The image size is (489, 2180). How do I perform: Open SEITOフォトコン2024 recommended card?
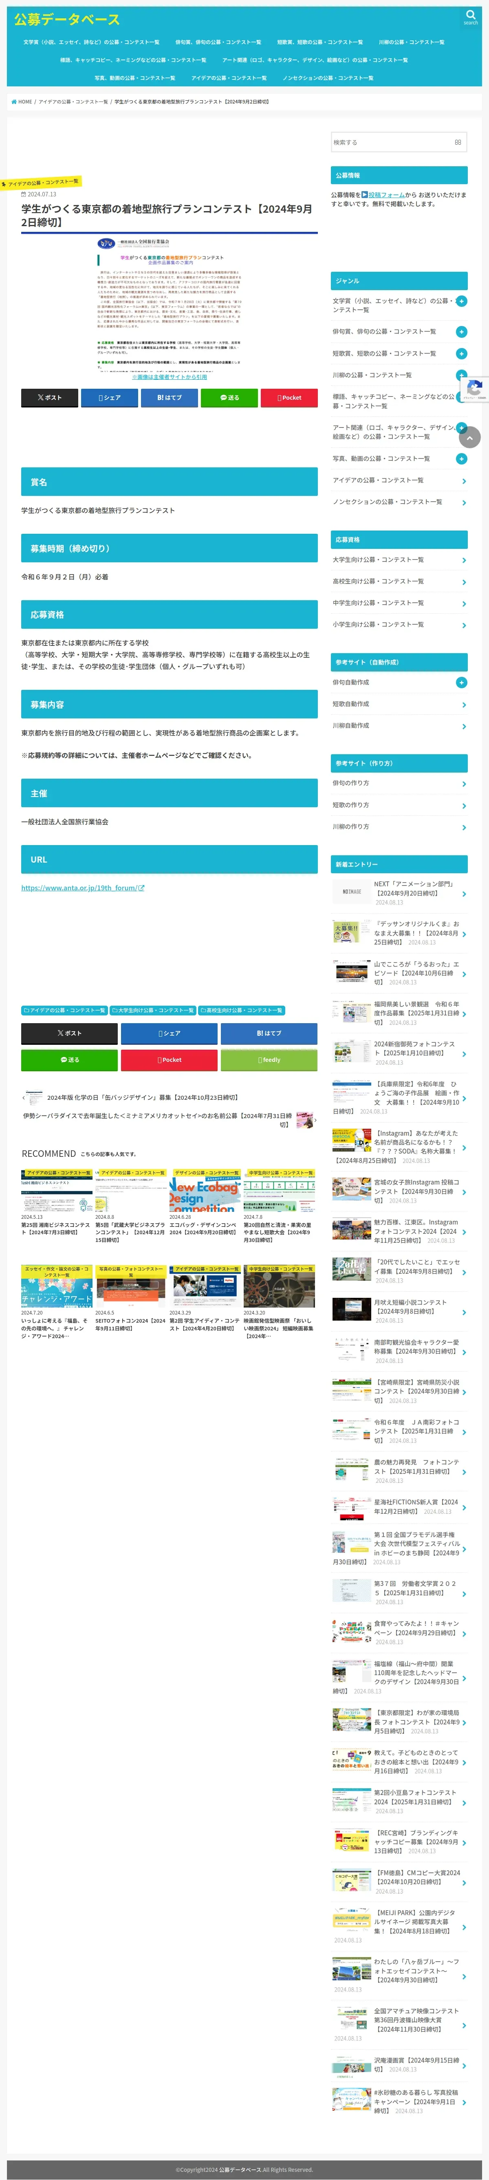130,1299
